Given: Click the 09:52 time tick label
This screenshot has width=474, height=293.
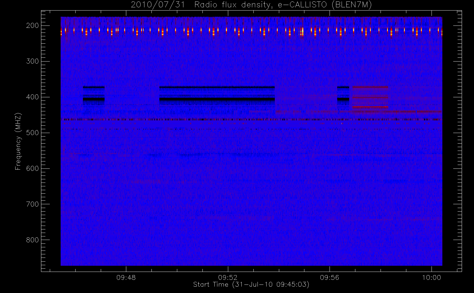Looking at the screenshot, I should (228, 277).
